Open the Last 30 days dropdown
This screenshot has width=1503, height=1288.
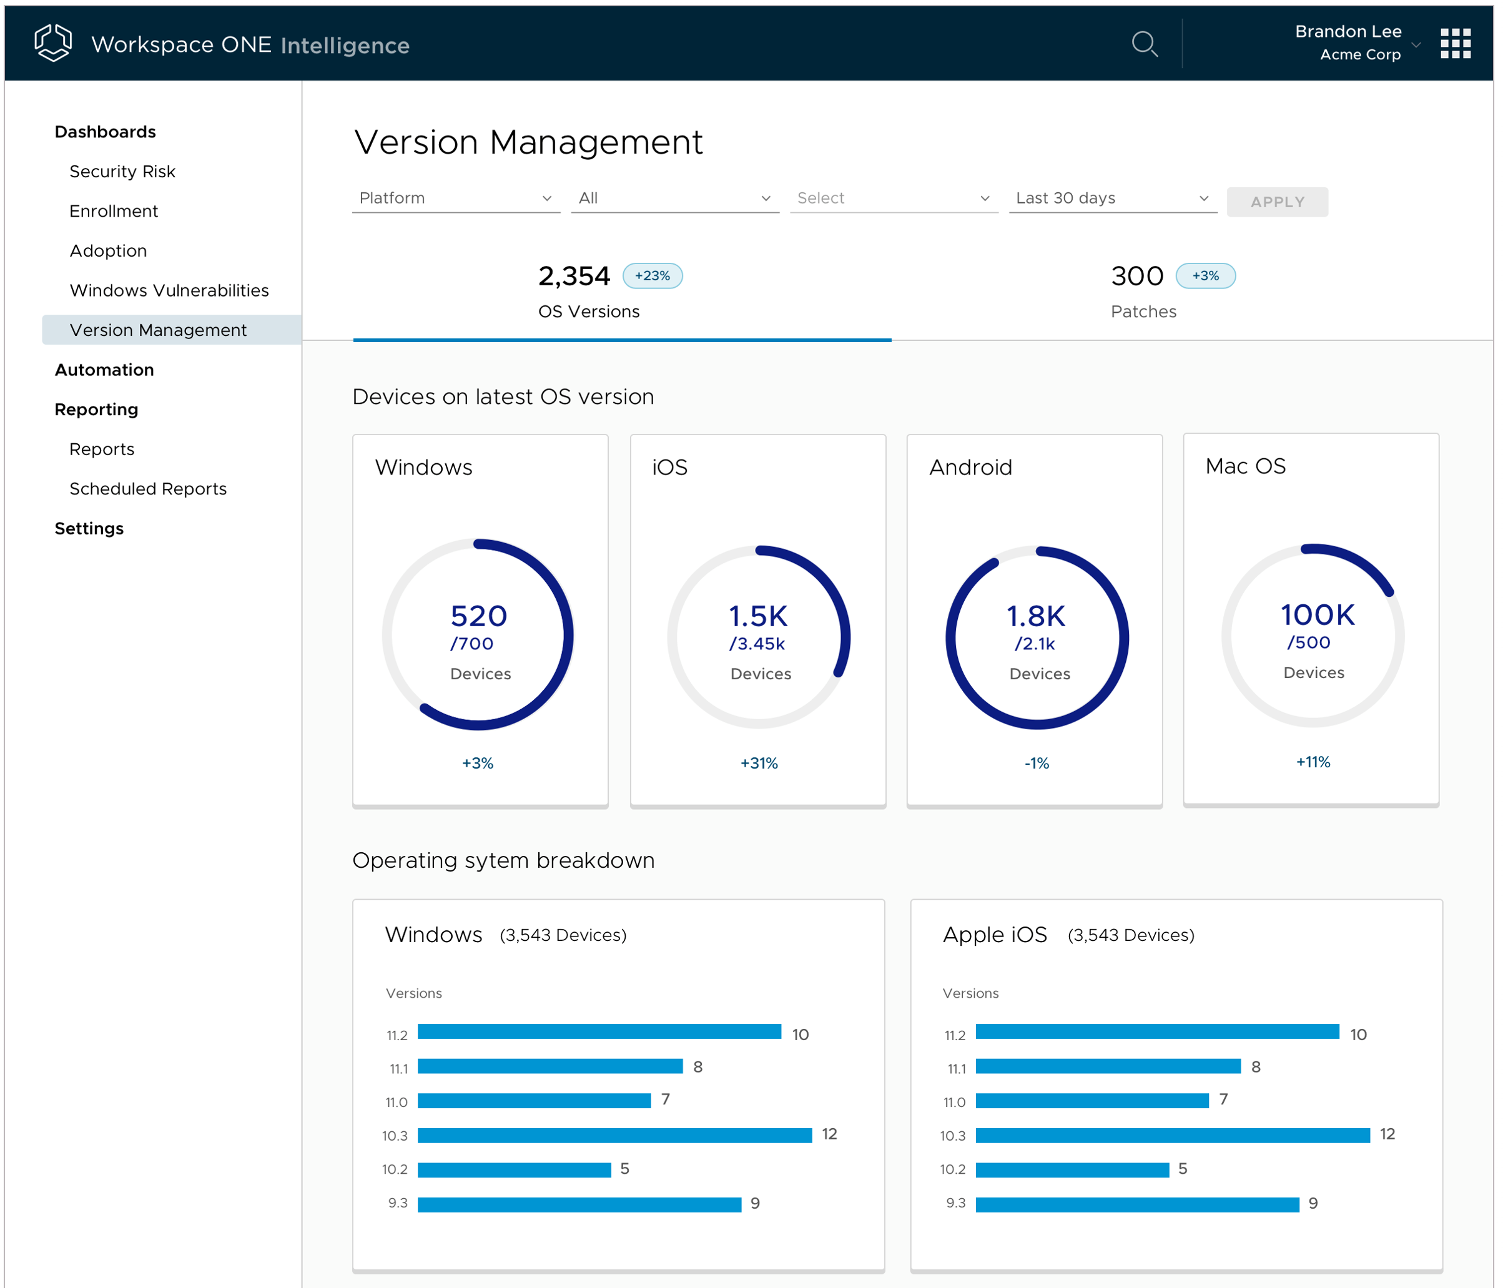tap(1112, 197)
